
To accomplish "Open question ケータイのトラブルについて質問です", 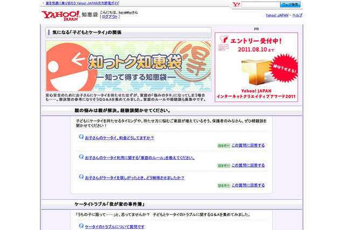I will coord(115,227).
